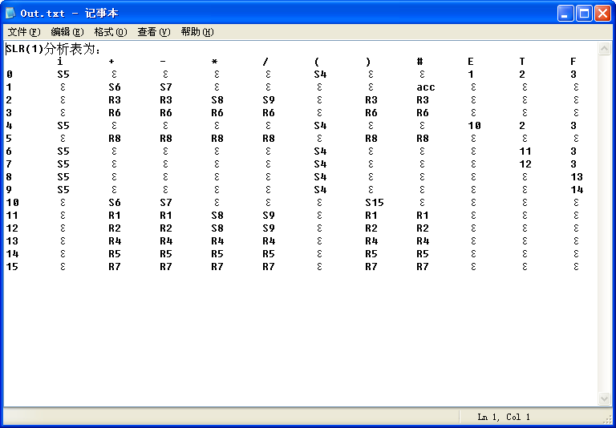
Task: Click the 'Ln 1, Col 1' status text
Action: coord(504,417)
